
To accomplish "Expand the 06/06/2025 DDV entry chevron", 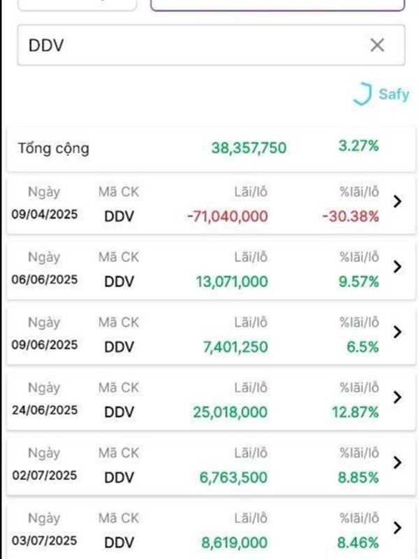I will (x=397, y=267).
